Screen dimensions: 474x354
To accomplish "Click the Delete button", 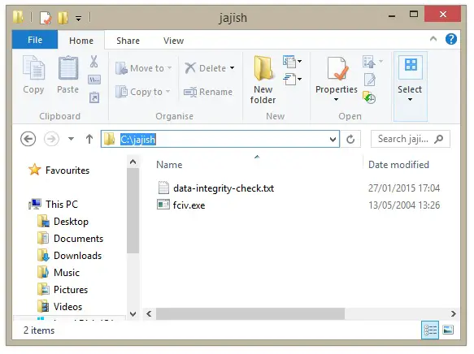I will tap(206, 68).
